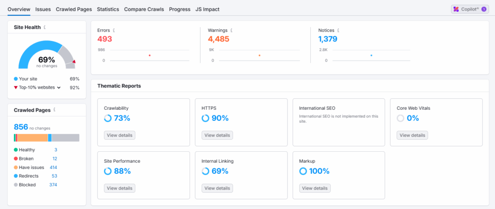Screen dimensions: 495x209
Task: Click the info icon beside Errors
Action: [114, 30]
